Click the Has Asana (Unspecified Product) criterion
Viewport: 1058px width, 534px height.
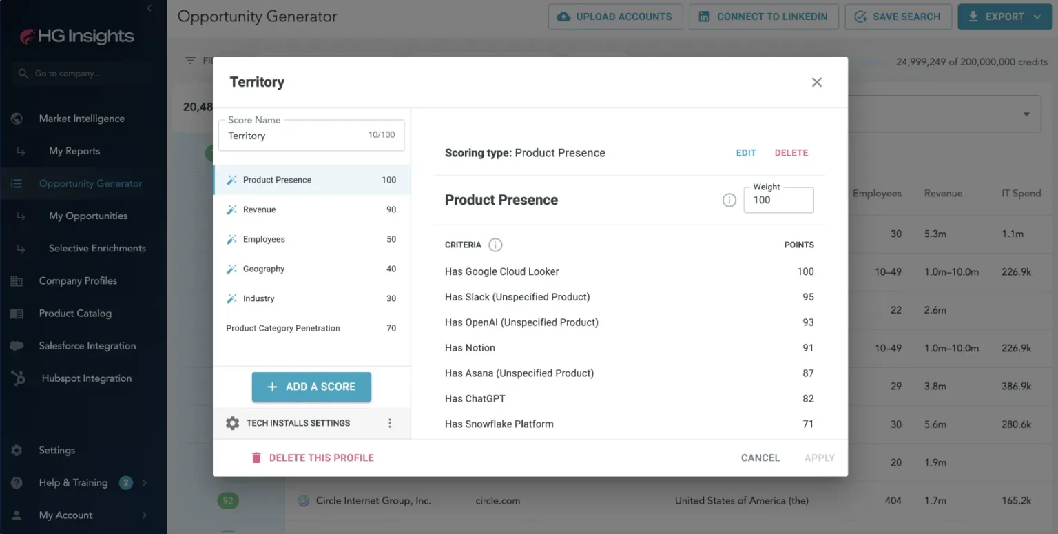pyautogui.click(x=519, y=373)
